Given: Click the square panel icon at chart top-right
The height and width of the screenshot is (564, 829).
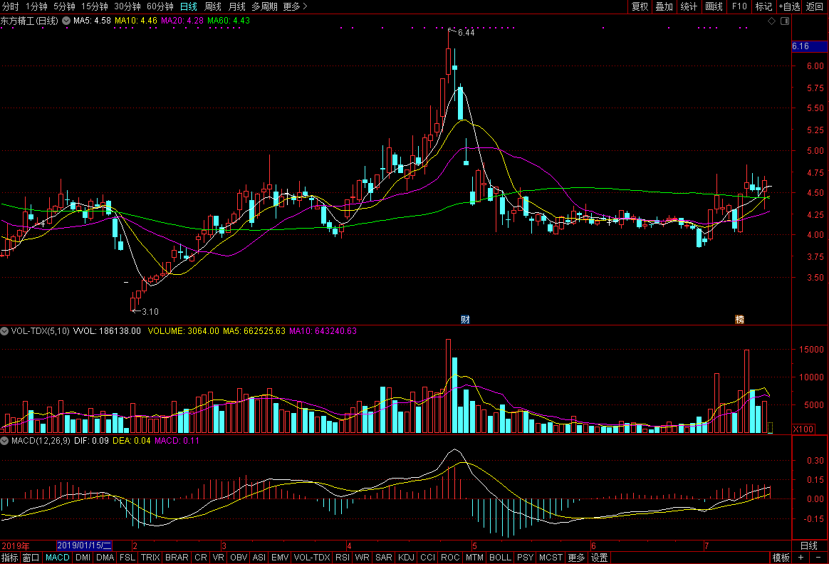Looking at the screenshot, I should [x=785, y=21].
